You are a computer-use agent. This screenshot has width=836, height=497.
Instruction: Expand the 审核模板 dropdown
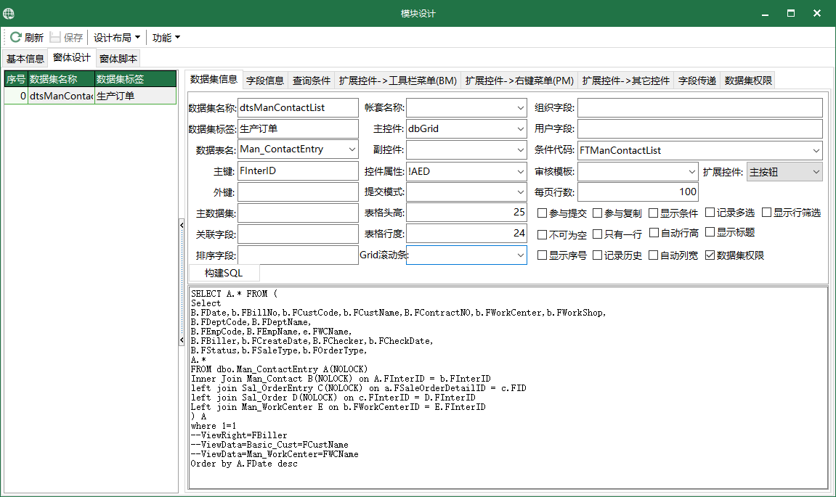[691, 172]
